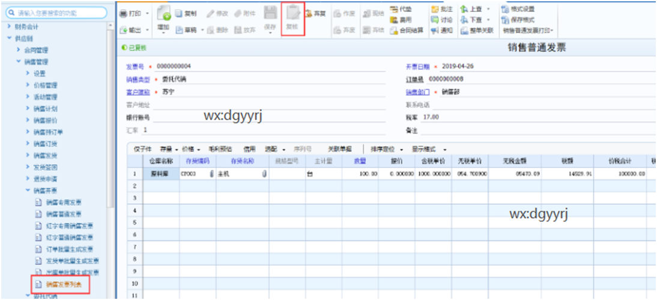The image size is (657, 300).
Task: Click the 代垫 toolbar button
Action: click(x=401, y=8)
